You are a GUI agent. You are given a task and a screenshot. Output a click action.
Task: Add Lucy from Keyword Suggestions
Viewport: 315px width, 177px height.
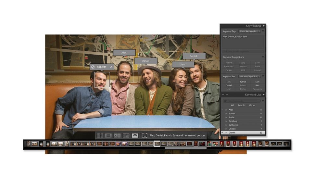(x=243, y=63)
